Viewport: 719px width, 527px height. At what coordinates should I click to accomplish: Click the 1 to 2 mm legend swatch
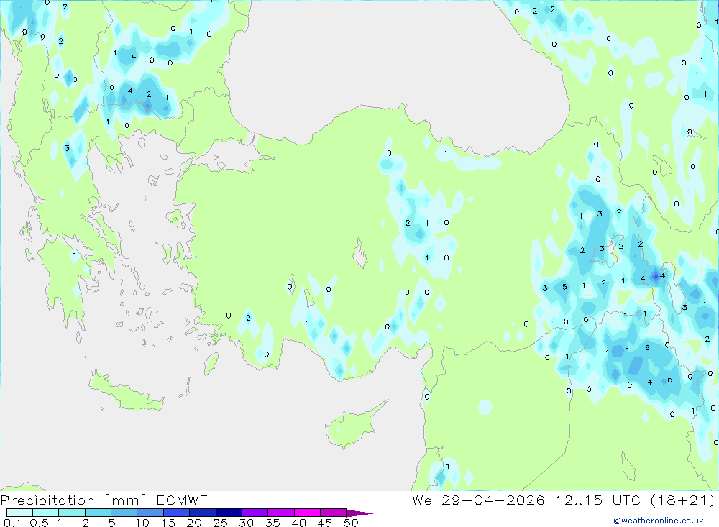coord(72,513)
